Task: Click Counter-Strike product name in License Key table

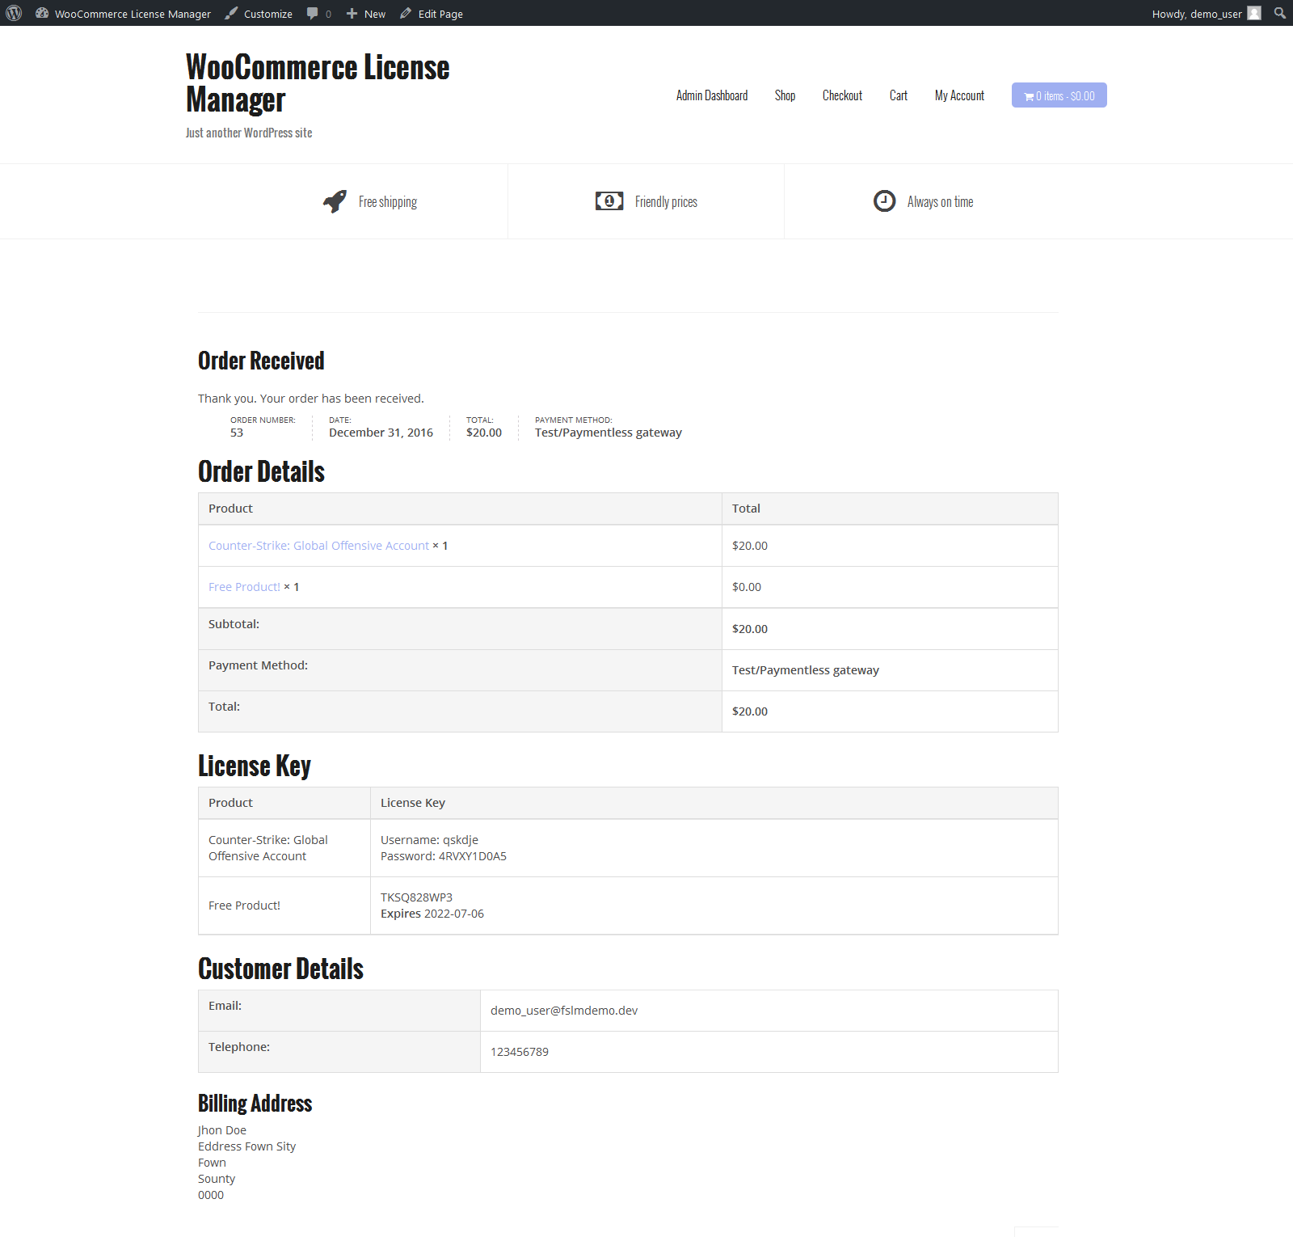Action: coord(268,848)
